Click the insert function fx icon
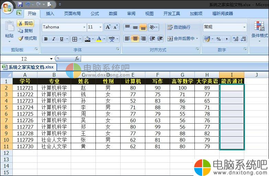 77,59
